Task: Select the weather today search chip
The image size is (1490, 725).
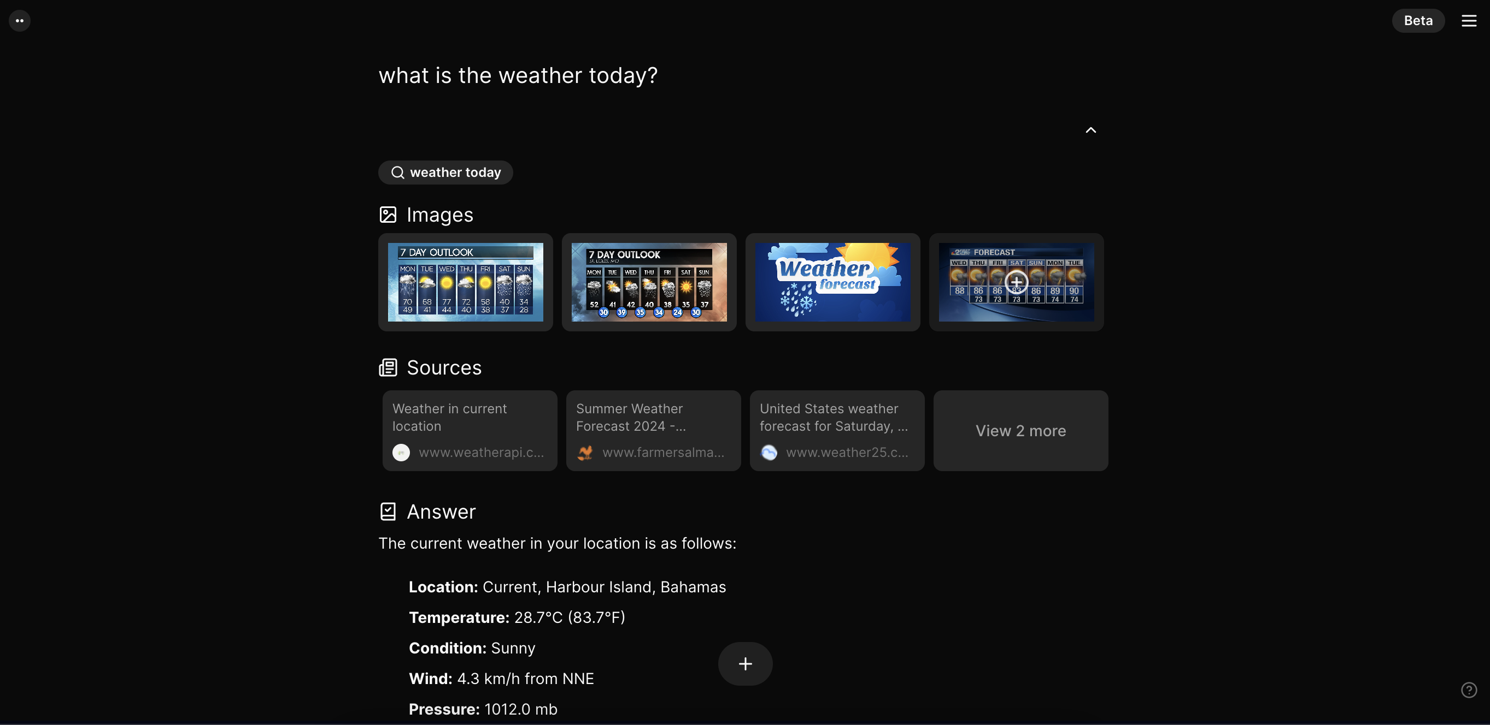Action: (445, 173)
